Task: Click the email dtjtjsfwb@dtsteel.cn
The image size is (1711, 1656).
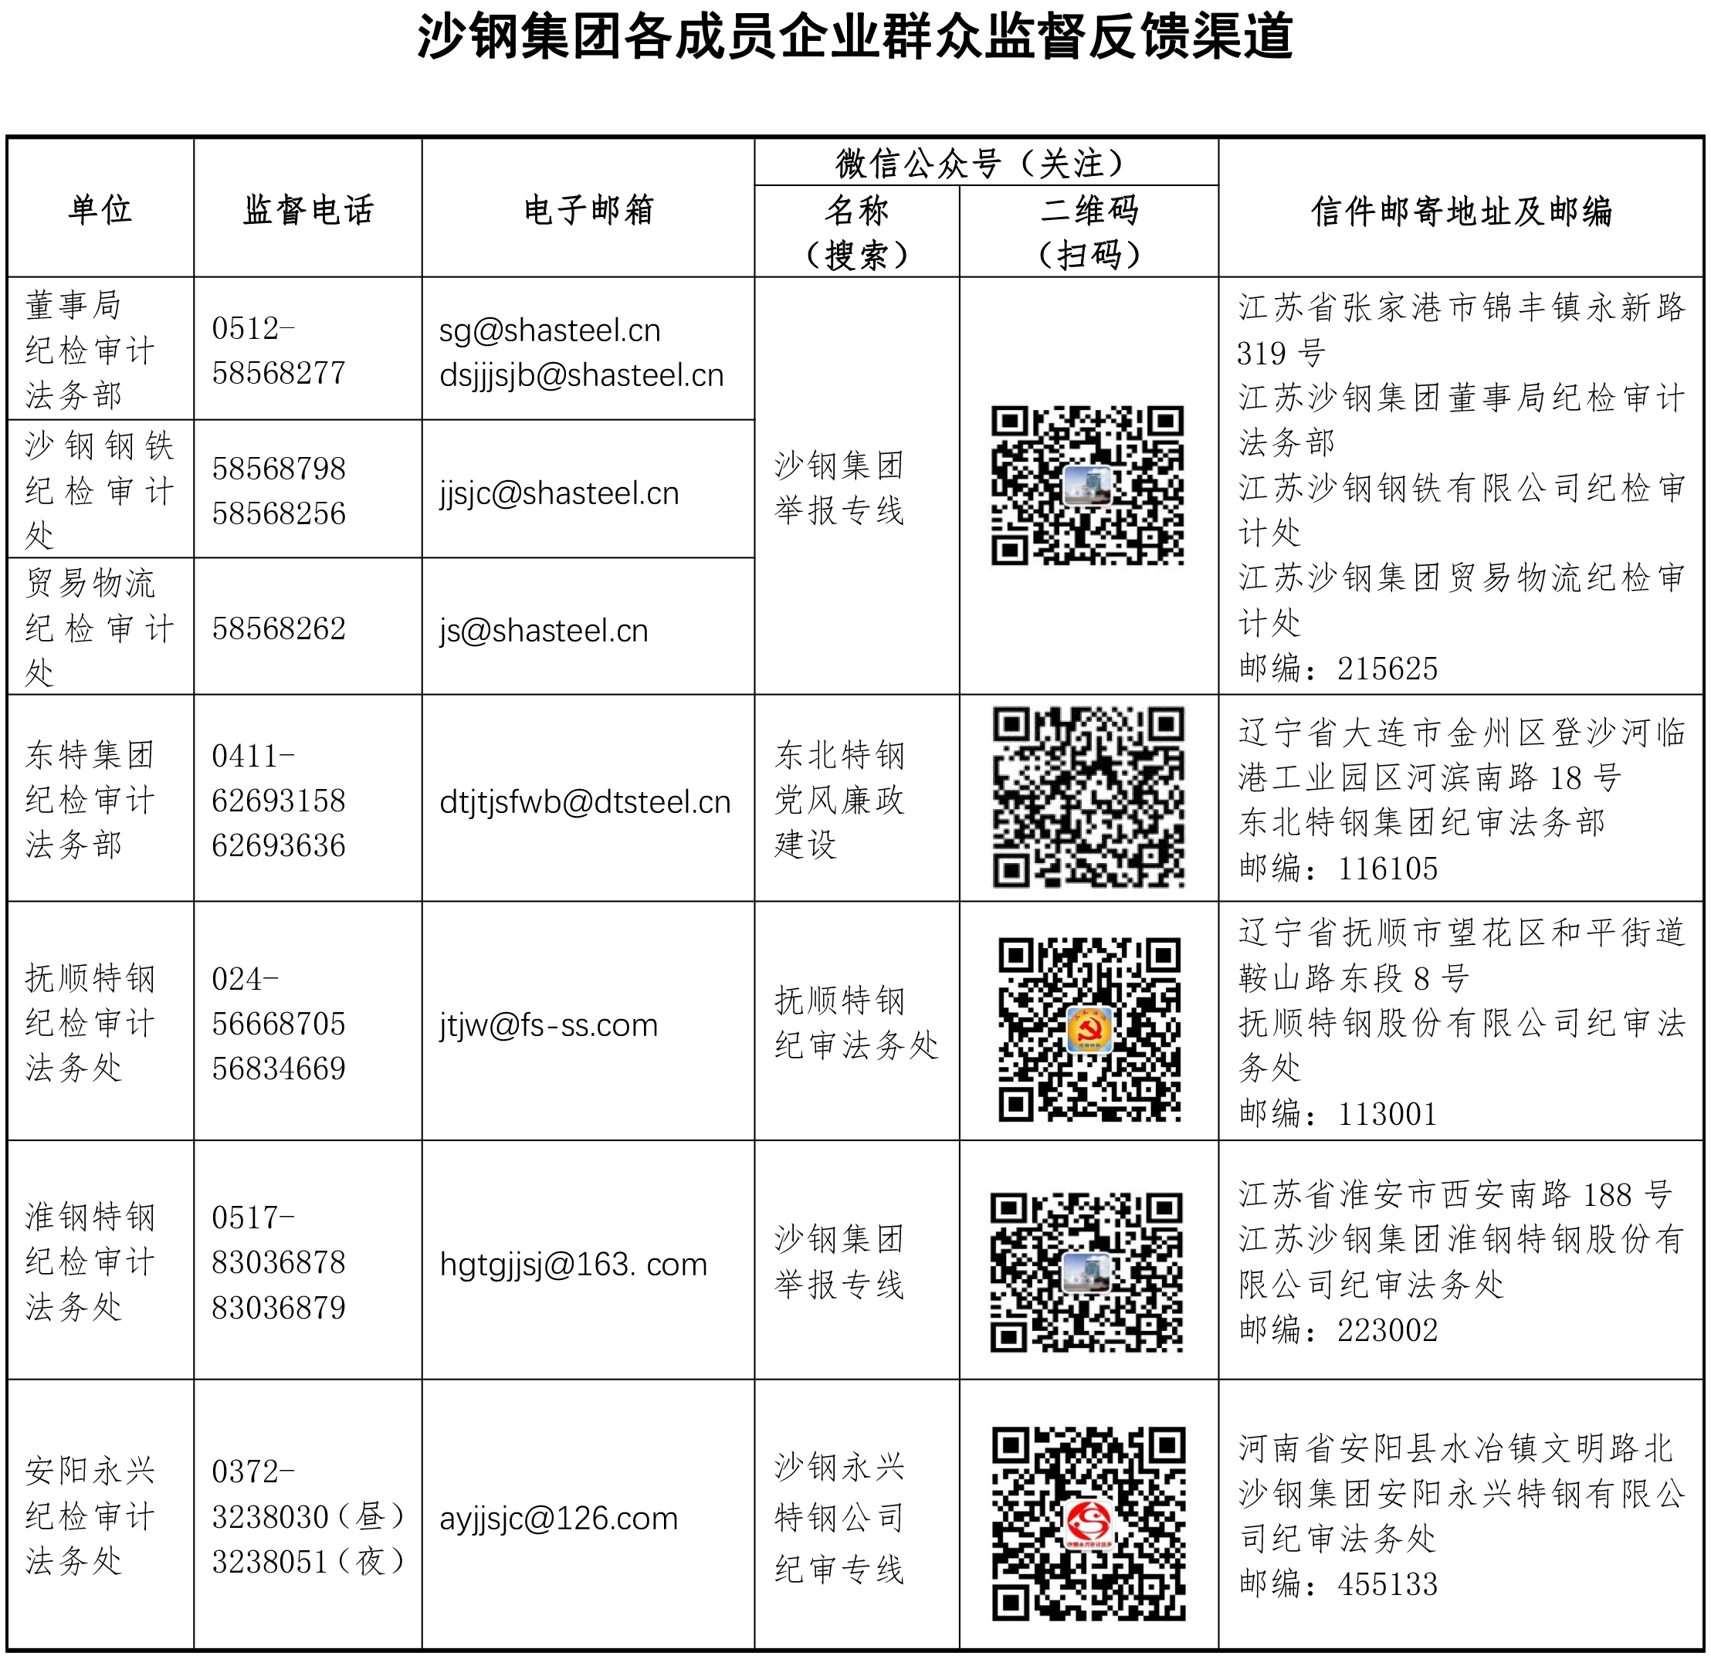Action: (585, 801)
